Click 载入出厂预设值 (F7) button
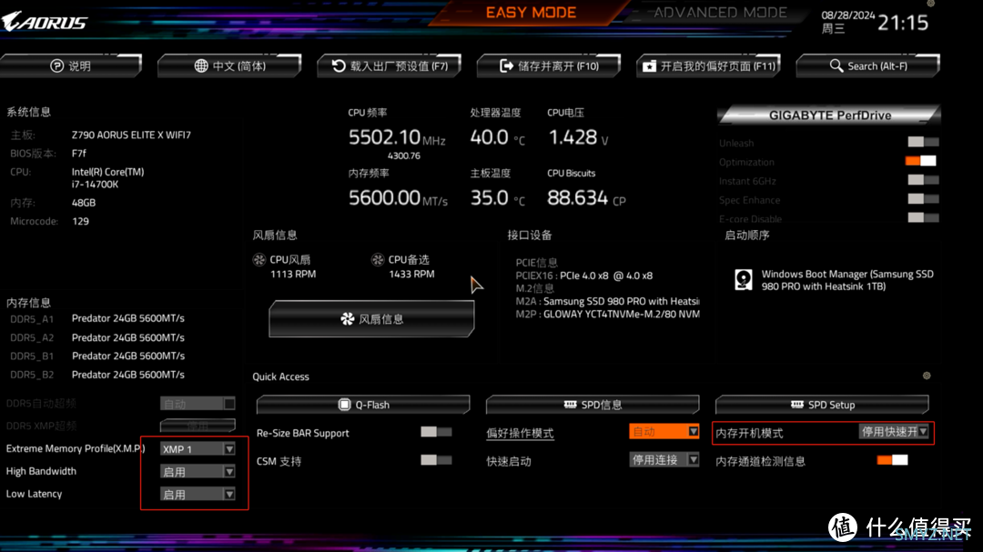 [x=390, y=65]
